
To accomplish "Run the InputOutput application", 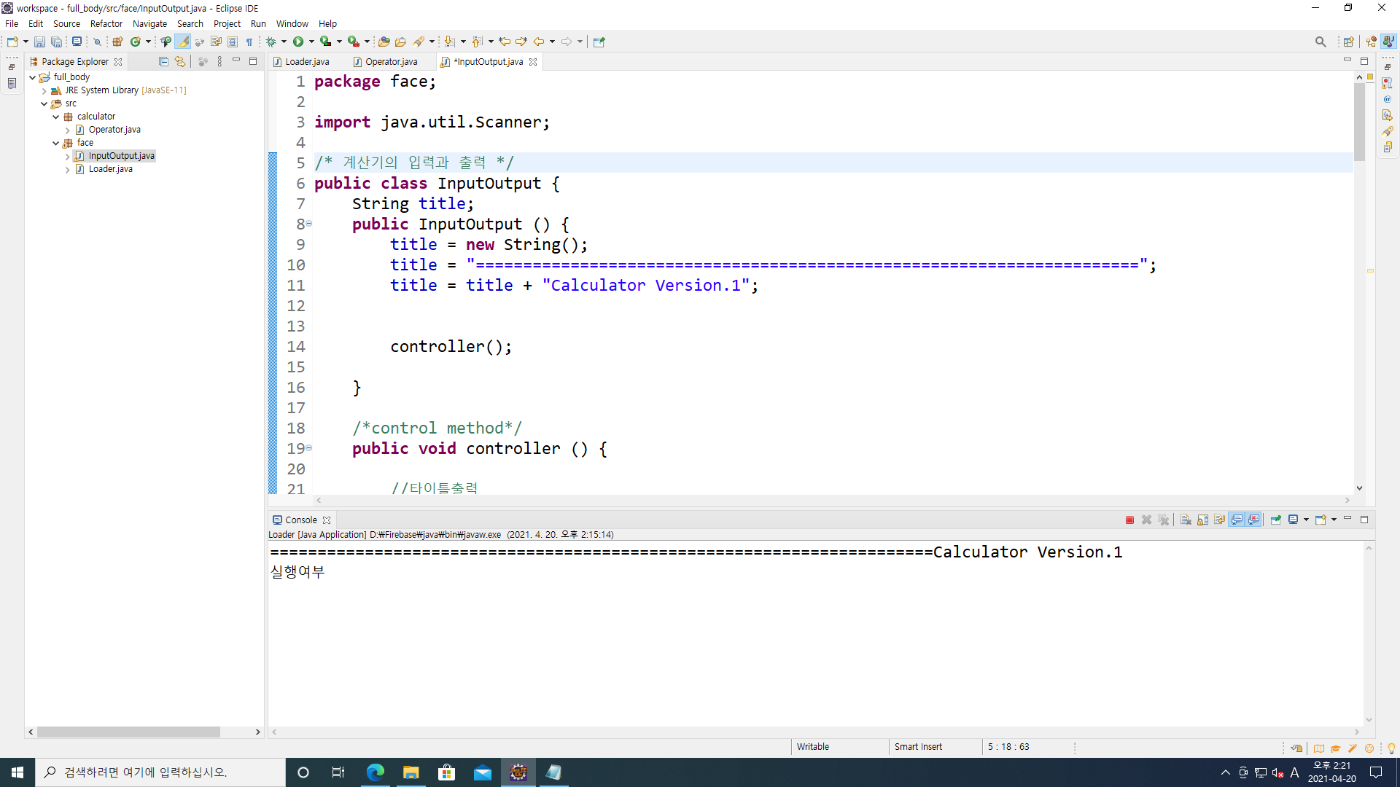I will (297, 42).
